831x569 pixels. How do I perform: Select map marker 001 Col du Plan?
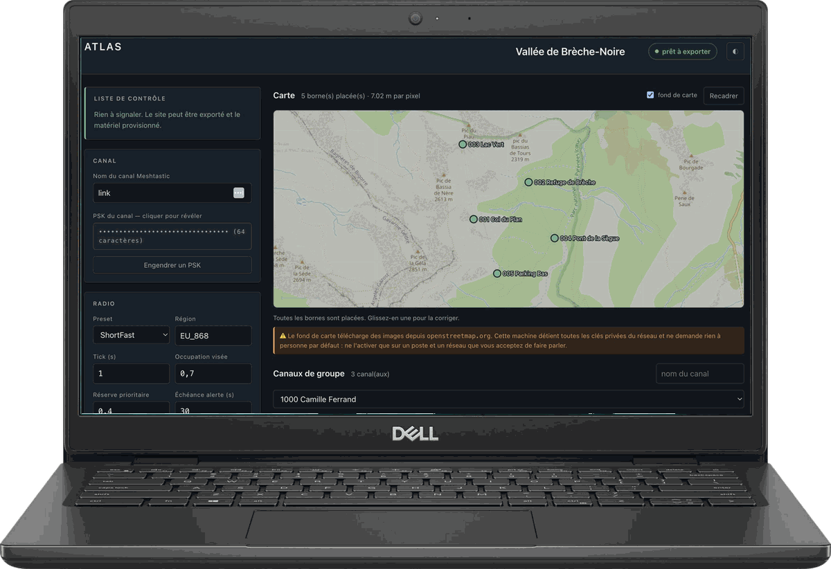[x=474, y=219]
